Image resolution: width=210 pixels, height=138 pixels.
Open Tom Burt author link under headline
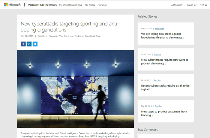(69, 36)
